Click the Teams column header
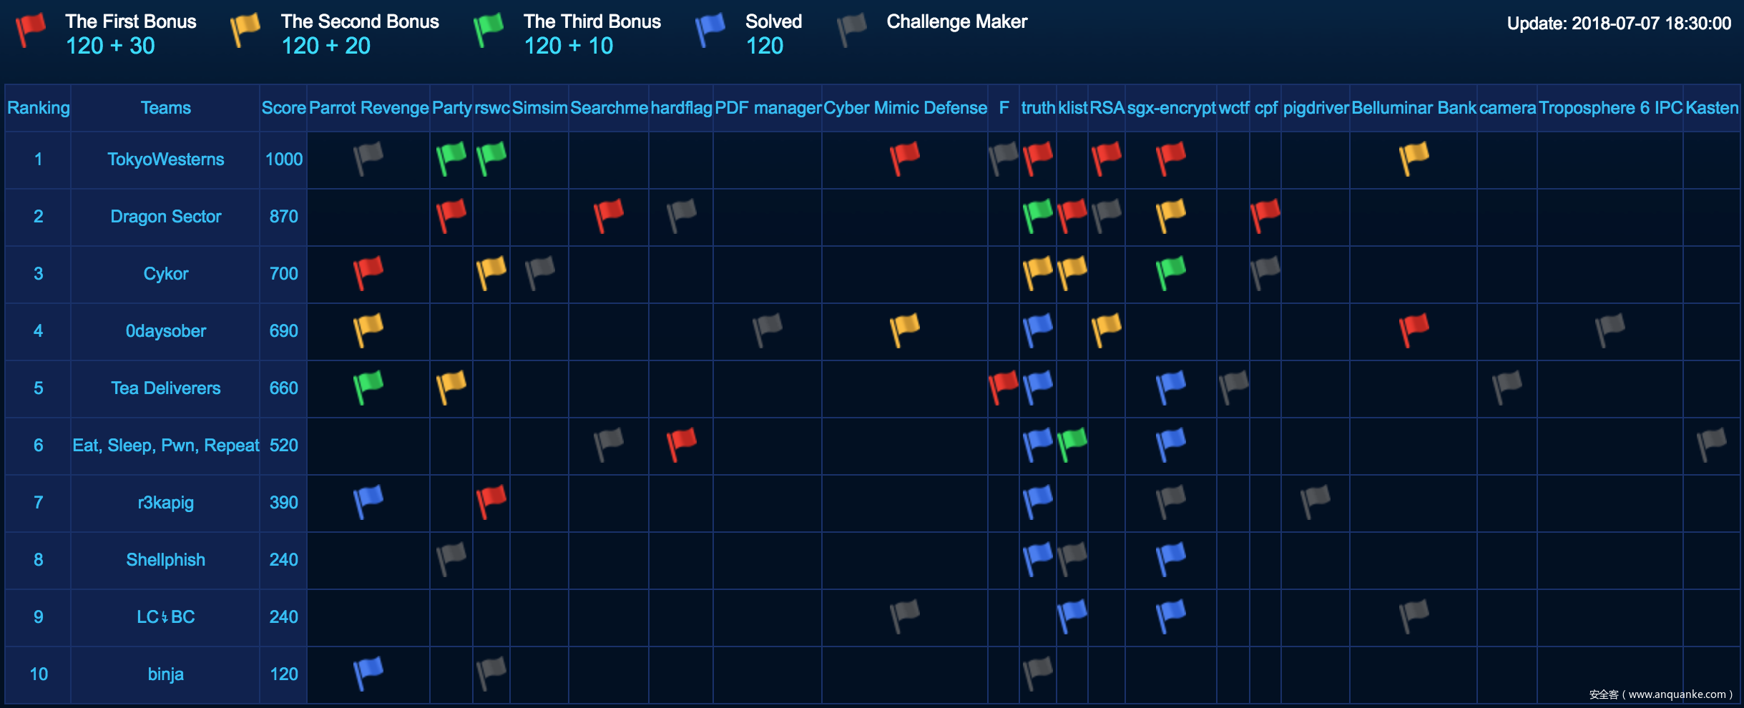 pos(166,108)
